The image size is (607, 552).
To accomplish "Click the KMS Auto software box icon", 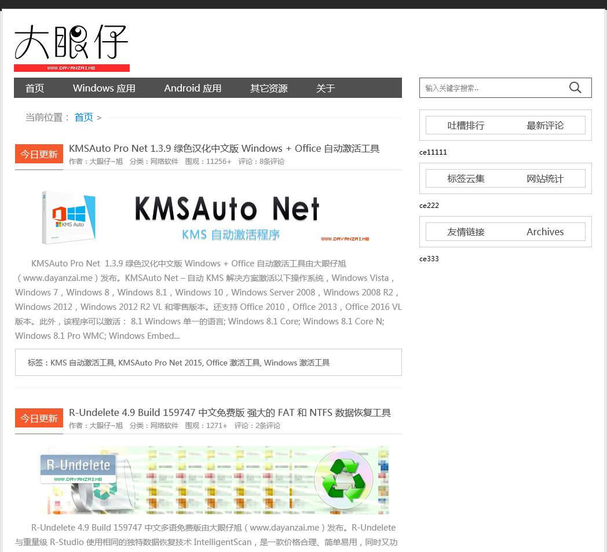I will tap(69, 217).
